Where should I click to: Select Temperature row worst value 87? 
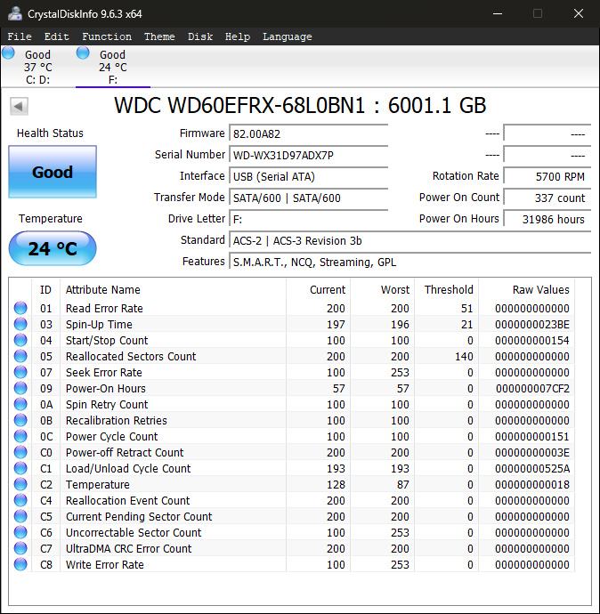[x=402, y=485]
